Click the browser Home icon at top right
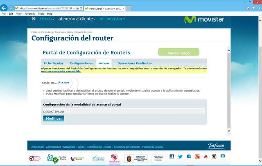The image size is (262, 166). coord(248,8)
